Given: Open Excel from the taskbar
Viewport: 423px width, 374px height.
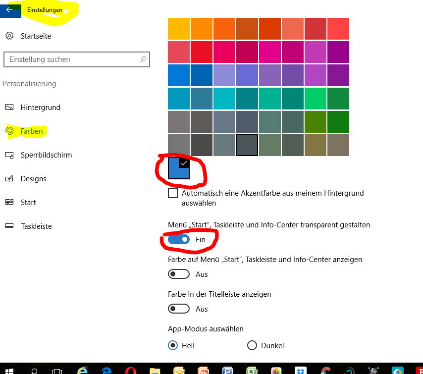Looking at the screenshot, I should tap(252, 370).
